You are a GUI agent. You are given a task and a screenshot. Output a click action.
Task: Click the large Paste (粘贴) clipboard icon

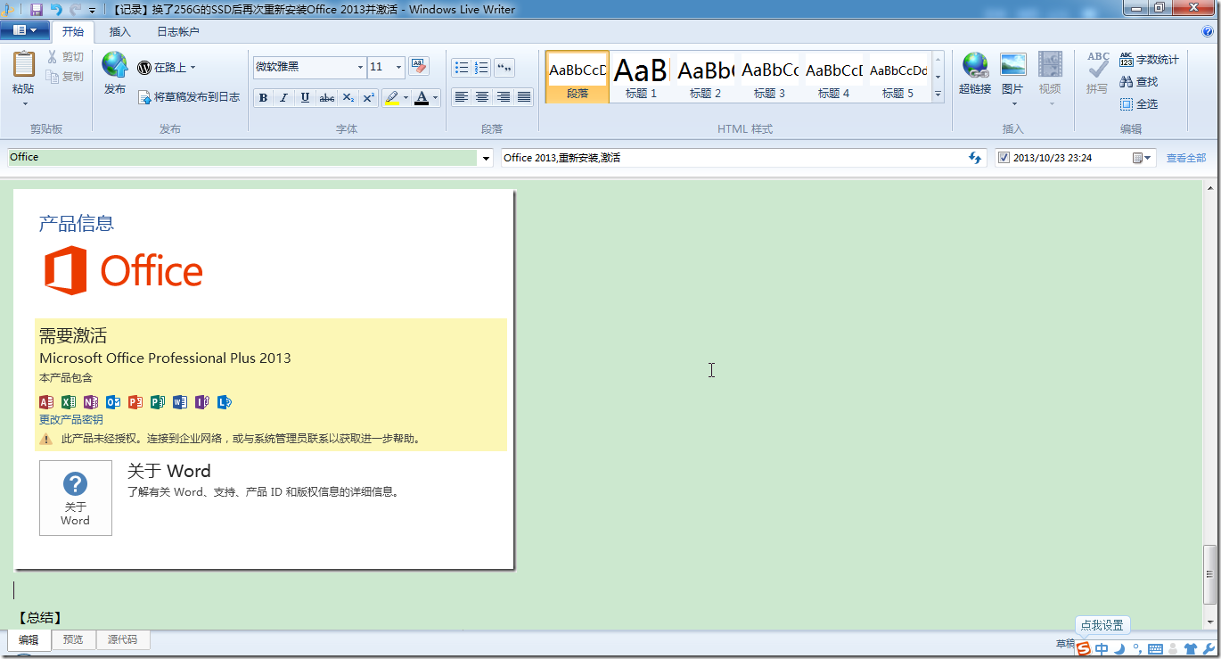click(24, 65)
